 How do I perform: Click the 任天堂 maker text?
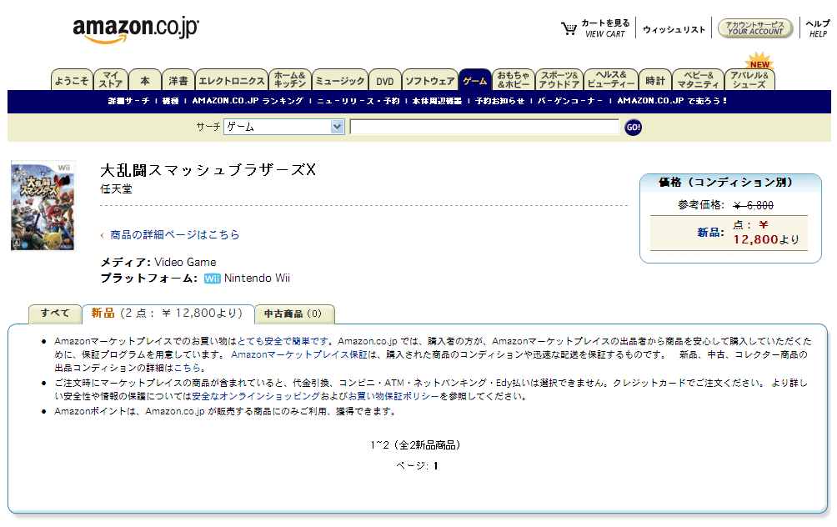117,189
